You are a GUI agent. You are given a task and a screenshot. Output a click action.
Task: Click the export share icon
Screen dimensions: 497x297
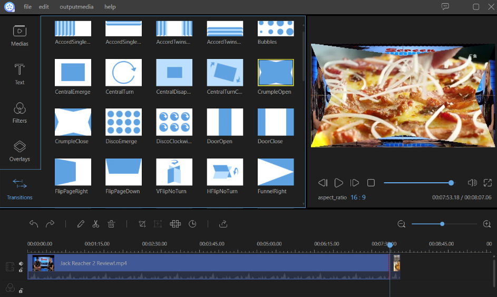click(x=223, y=224)
